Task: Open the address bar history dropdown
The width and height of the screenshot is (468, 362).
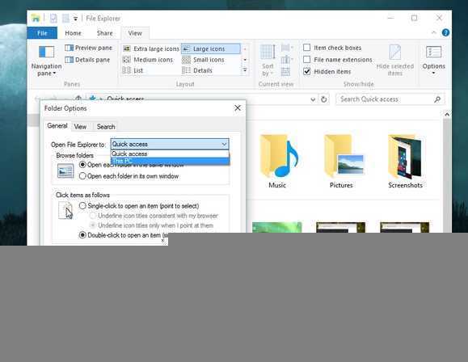Action: point(313,99)
